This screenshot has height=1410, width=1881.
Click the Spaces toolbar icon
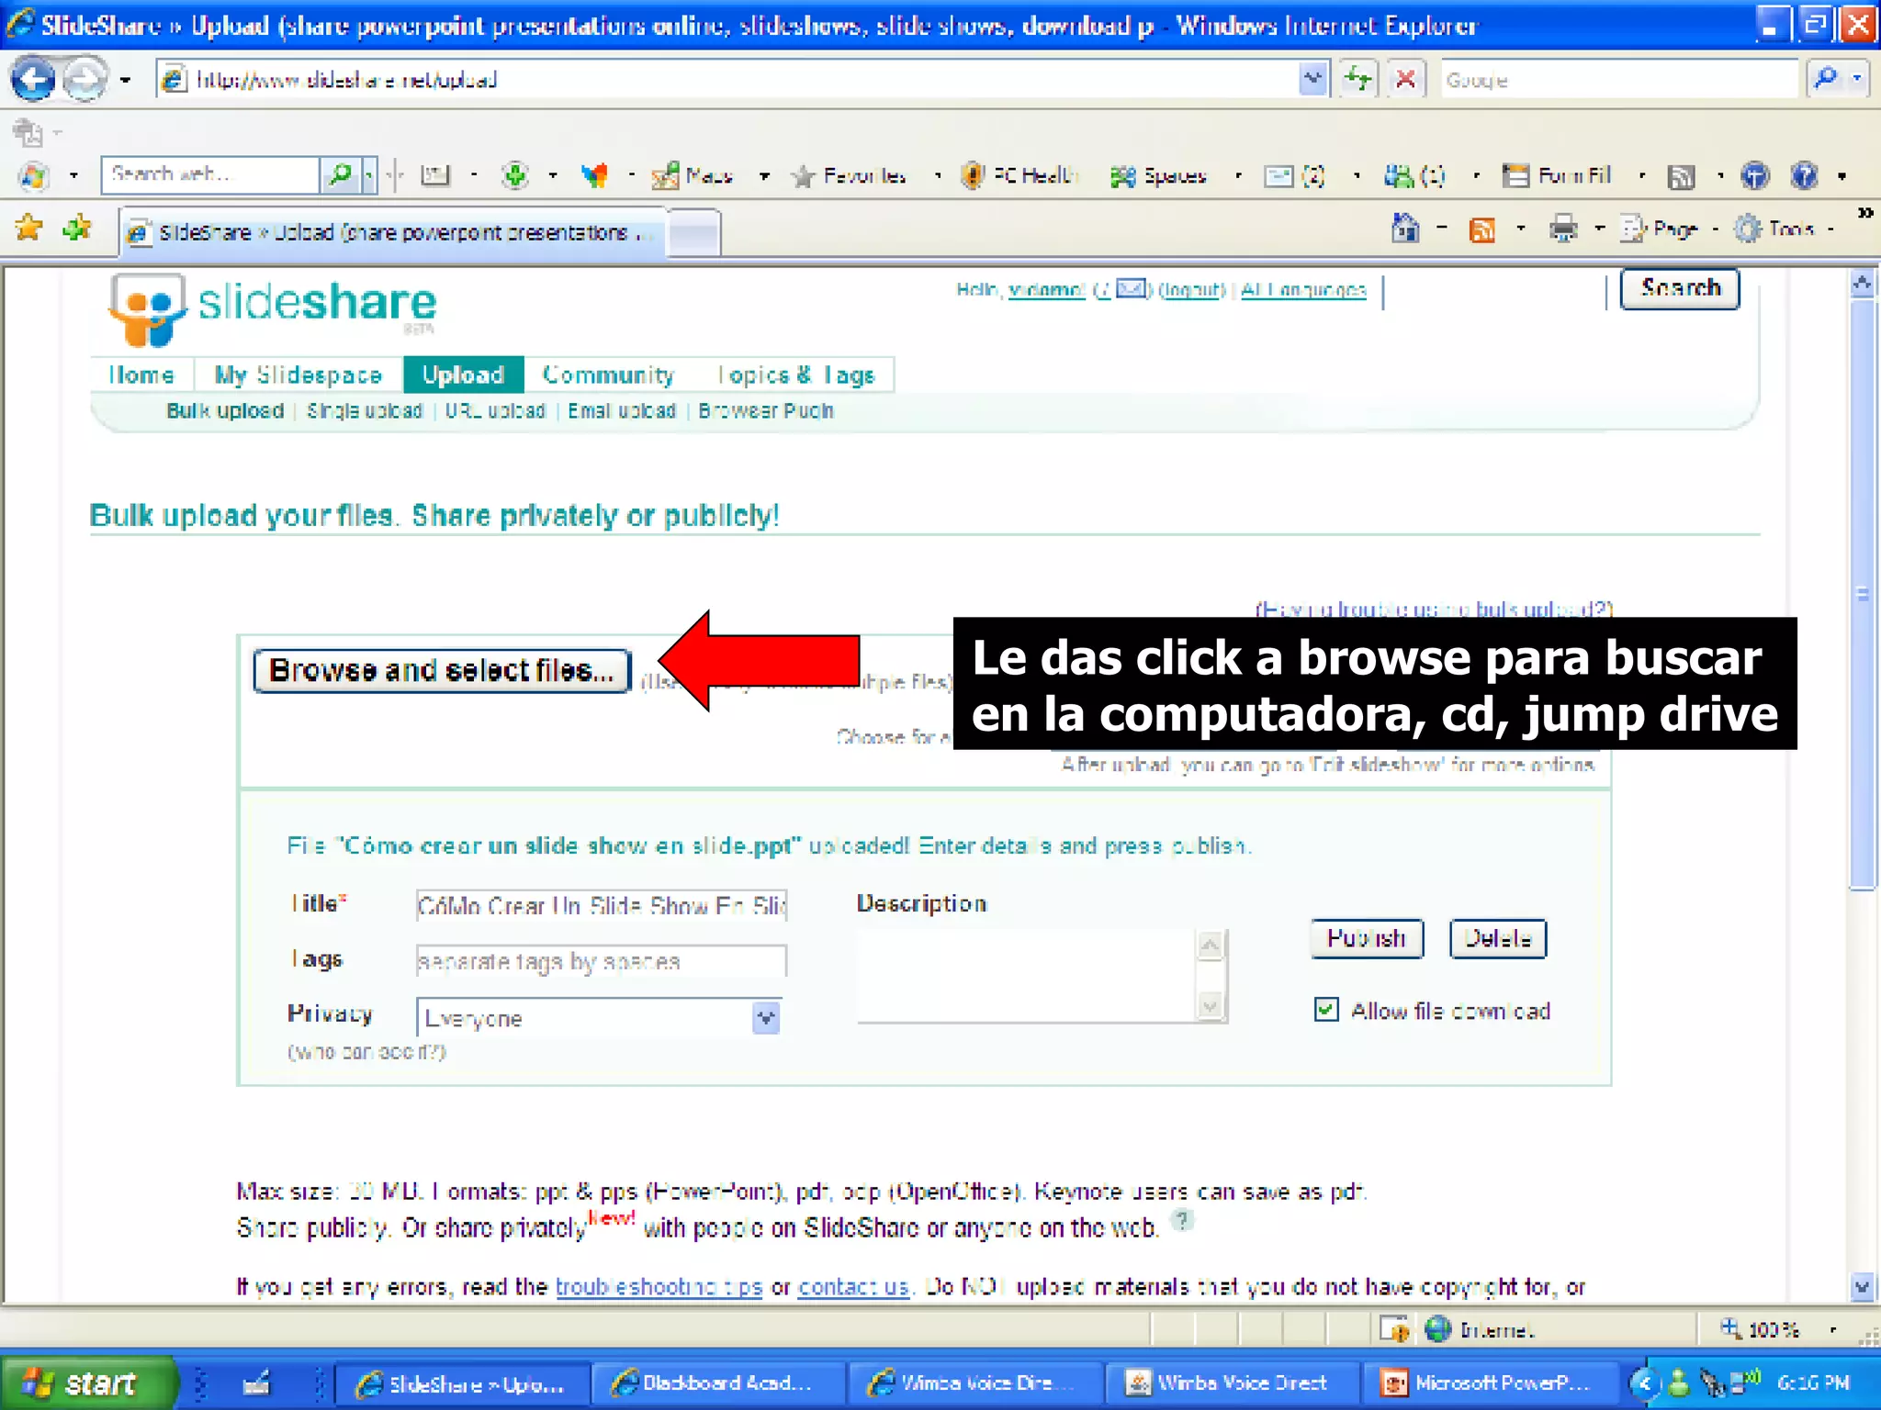click(1122, 175)
